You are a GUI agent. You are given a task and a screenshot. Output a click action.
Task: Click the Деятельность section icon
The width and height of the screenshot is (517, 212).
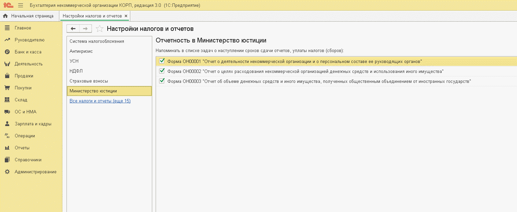click(x=7, y=64)
